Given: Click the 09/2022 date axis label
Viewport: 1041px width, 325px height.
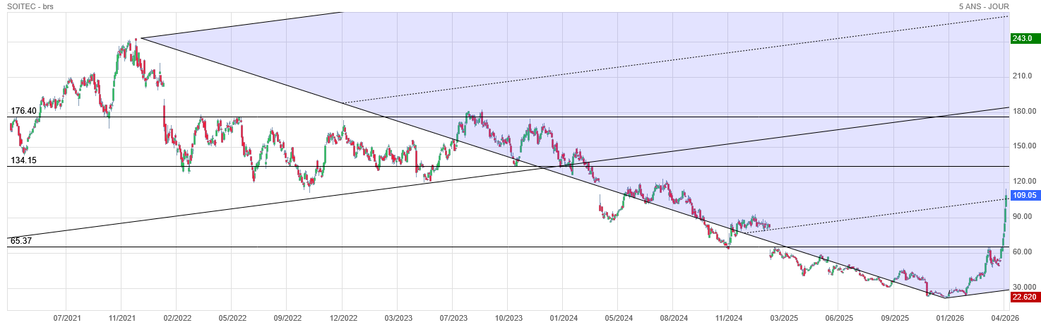Looking at the screenshot, I should (x=286, y=318).
